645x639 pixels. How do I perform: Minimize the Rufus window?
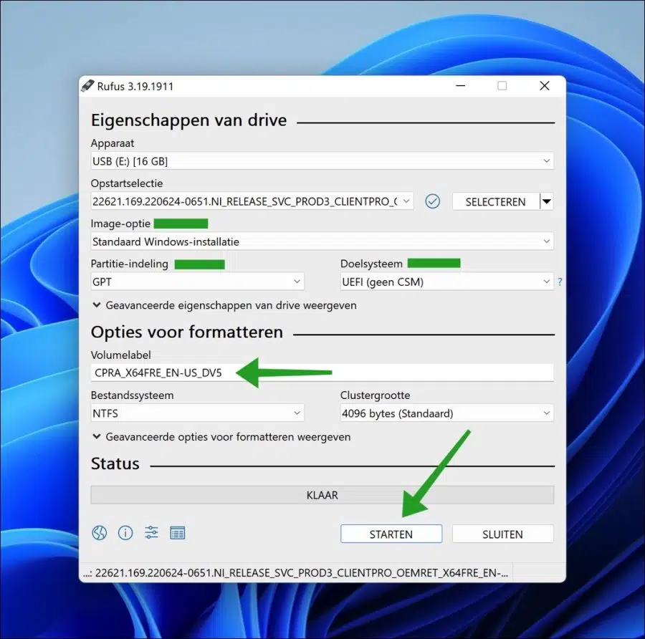(460, 85)
